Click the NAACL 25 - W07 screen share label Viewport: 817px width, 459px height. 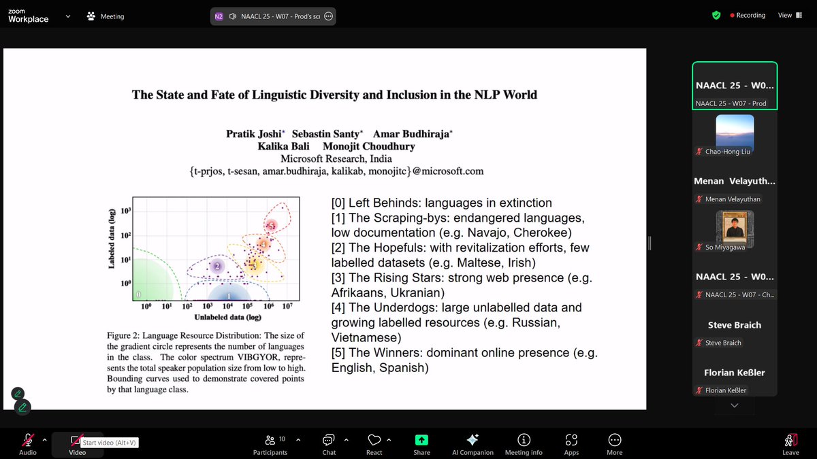point(281,16)
